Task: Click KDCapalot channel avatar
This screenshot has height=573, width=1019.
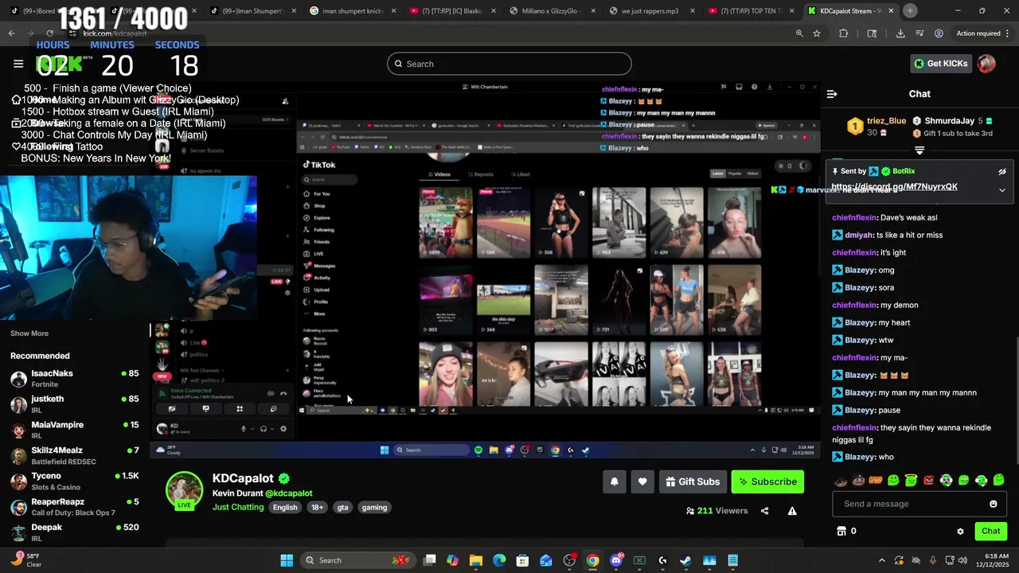Action: [184, 490]
